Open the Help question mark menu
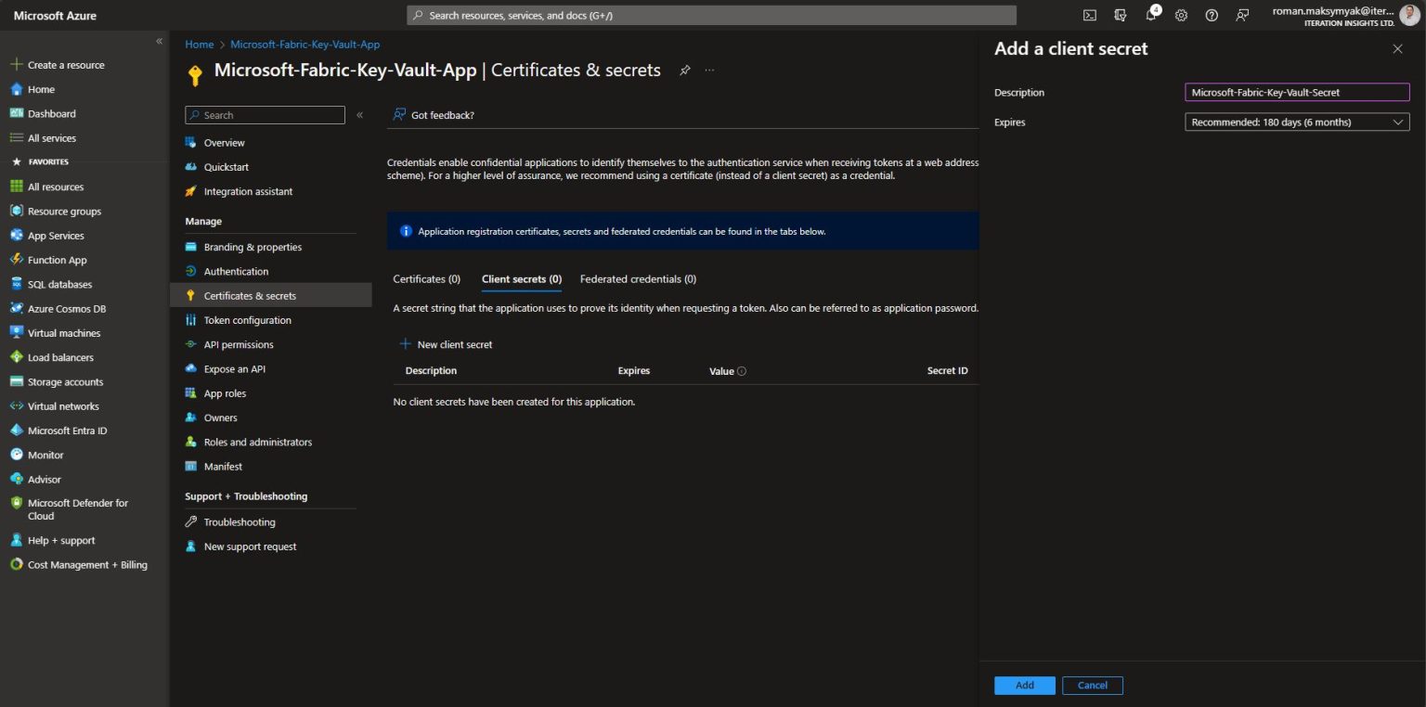 pos(1212,15)
